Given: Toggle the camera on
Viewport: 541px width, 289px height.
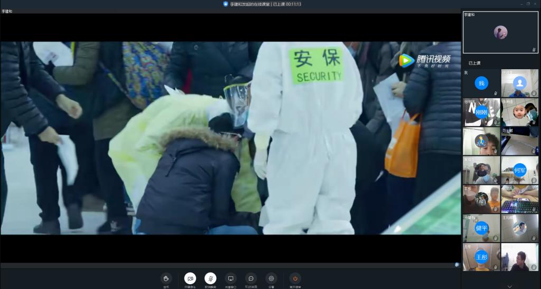Looking at the screenshot, I should [190, 278].
